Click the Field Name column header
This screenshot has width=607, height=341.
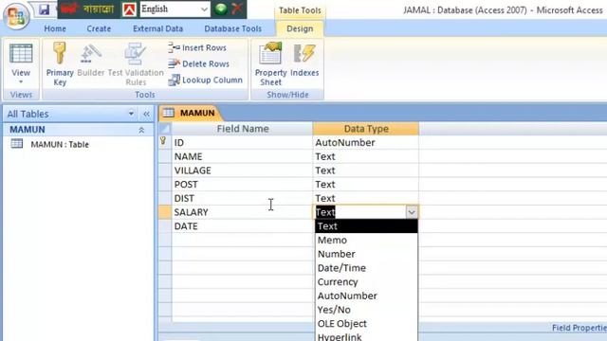click(243, 129)
